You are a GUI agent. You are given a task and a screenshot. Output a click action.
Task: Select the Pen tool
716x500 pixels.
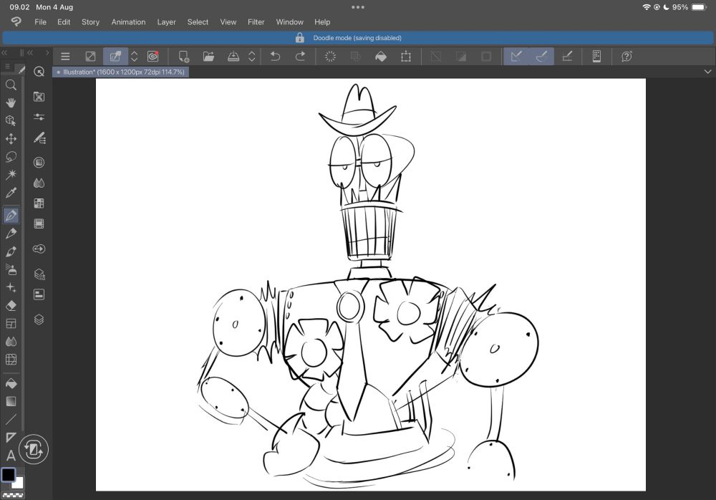tap(11, 215)
